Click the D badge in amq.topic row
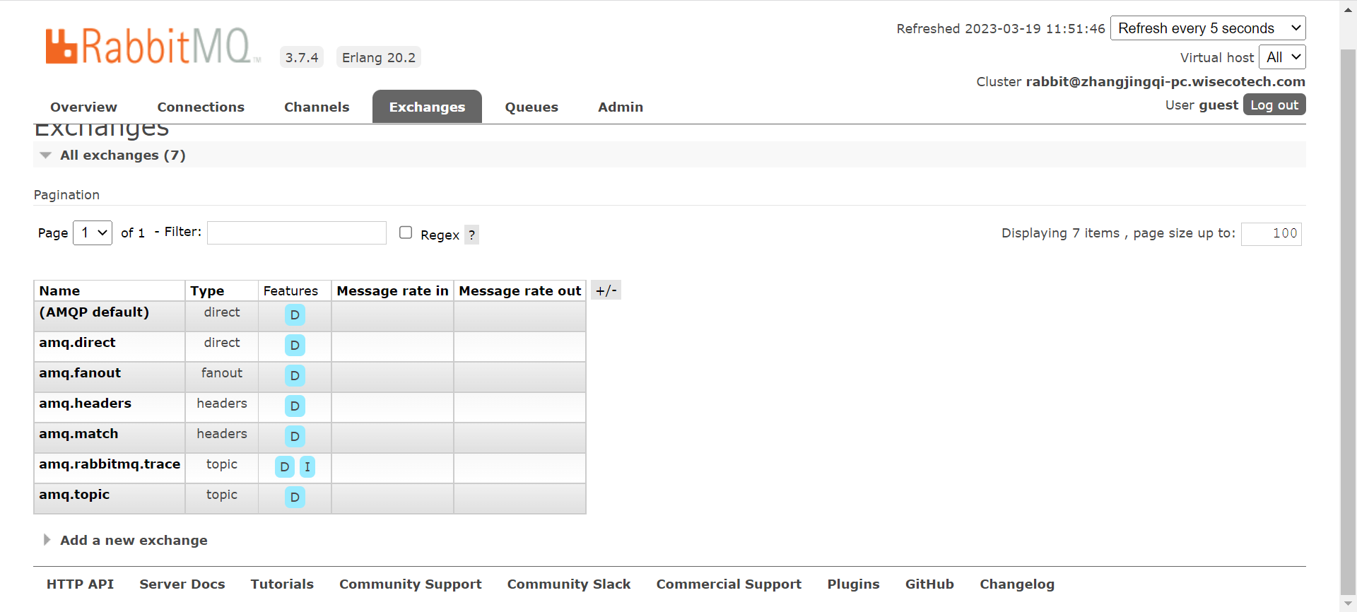 click(295, 497)
